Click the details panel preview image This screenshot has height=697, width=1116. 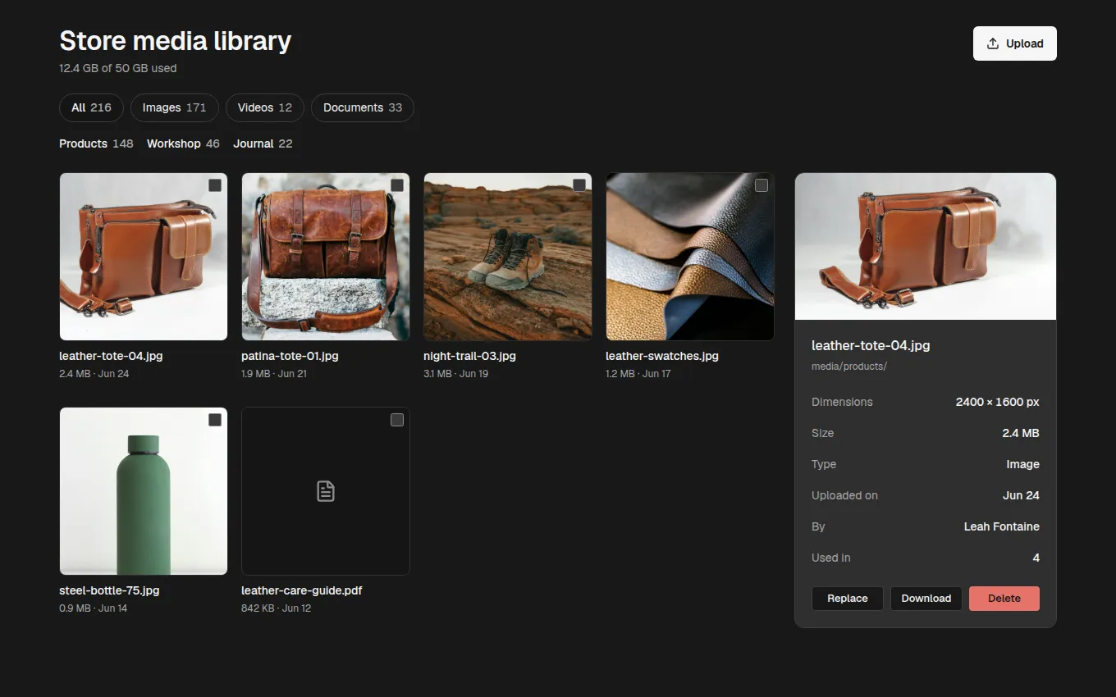tap(926, 246)
